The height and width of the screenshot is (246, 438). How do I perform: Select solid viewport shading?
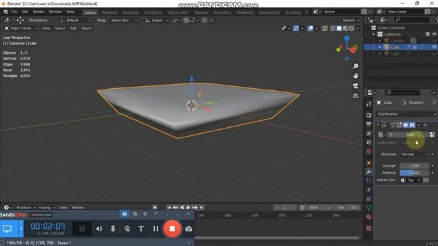coord(339,29)
